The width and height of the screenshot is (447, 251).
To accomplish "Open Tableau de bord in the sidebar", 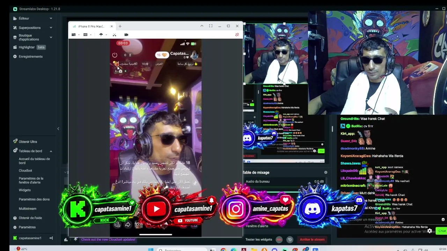I will coord(30,151).
